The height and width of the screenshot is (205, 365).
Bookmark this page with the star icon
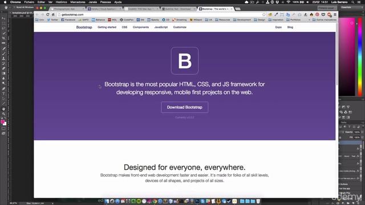click(x=264, y=14)
